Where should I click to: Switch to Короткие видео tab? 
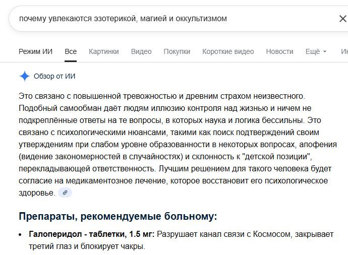228,51
